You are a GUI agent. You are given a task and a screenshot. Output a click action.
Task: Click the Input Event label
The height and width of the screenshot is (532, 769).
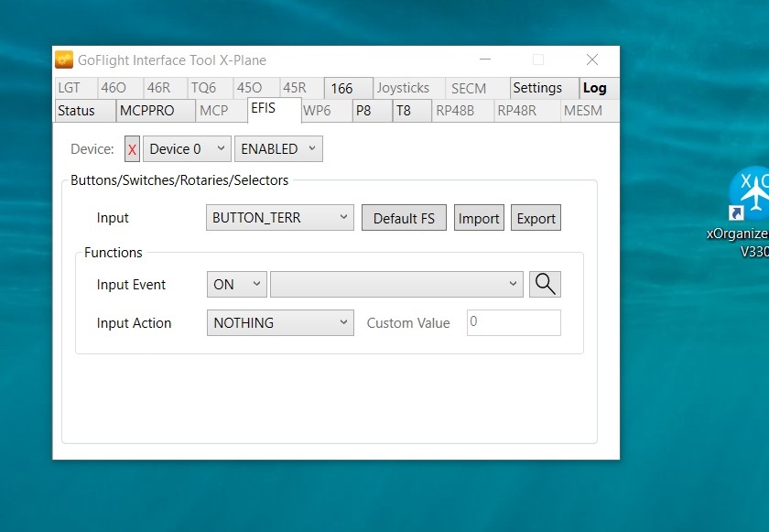coord(131,285)
